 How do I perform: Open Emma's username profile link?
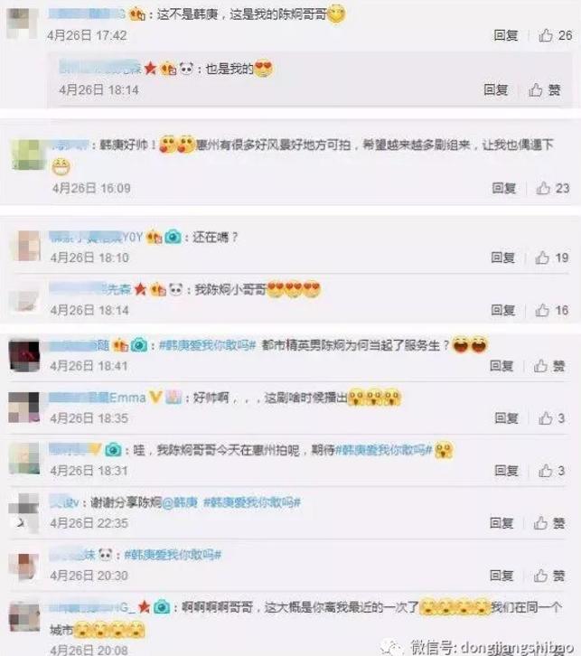pos(98,397)
